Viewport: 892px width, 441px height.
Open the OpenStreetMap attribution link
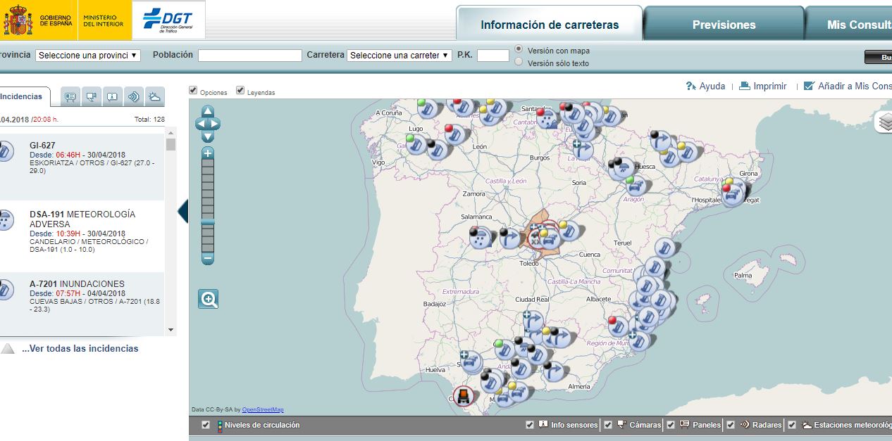tap(261, 409)
